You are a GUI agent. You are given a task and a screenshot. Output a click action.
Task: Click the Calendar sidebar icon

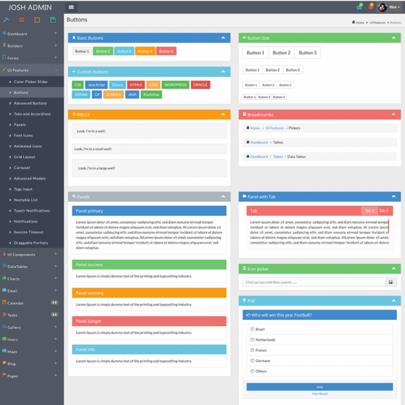tap(5, 302)
